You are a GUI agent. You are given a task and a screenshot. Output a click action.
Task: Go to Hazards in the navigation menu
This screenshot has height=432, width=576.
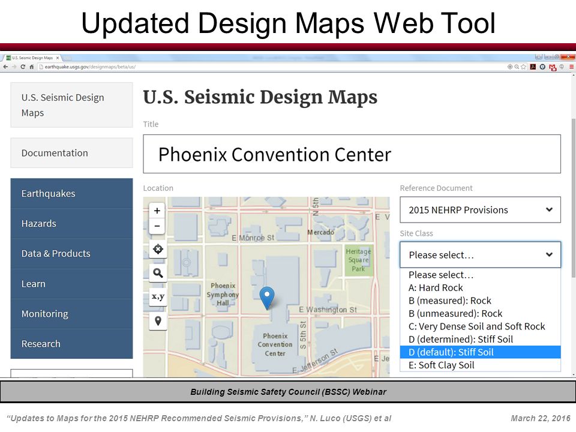[71, 223]
